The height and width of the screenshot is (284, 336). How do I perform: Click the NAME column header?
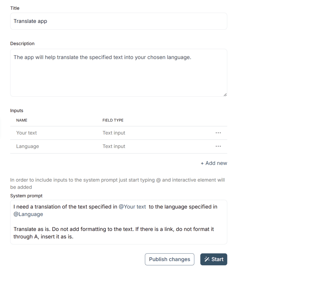[x=22, y=120]
